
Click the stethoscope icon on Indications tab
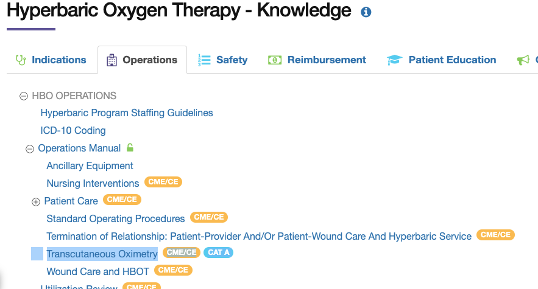(x=21, y=60)
